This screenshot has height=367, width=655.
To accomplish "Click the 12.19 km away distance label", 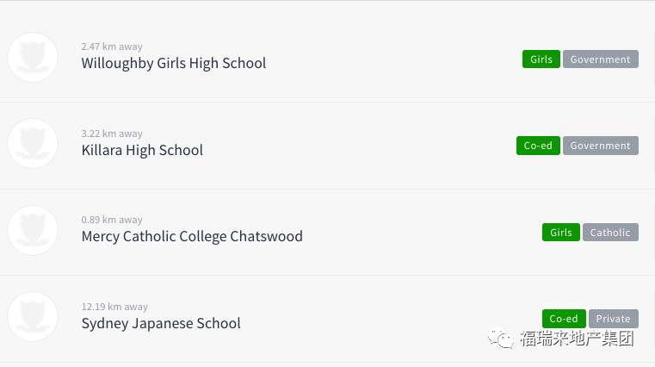I will tap(114, 307).
